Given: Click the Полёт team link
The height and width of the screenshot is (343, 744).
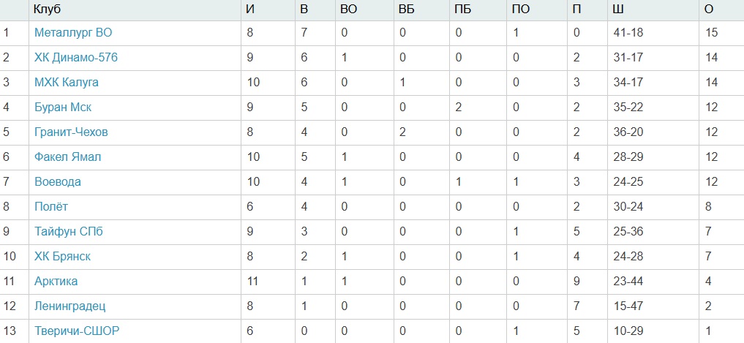Looking at the screenshot, I should coord(51,207).
